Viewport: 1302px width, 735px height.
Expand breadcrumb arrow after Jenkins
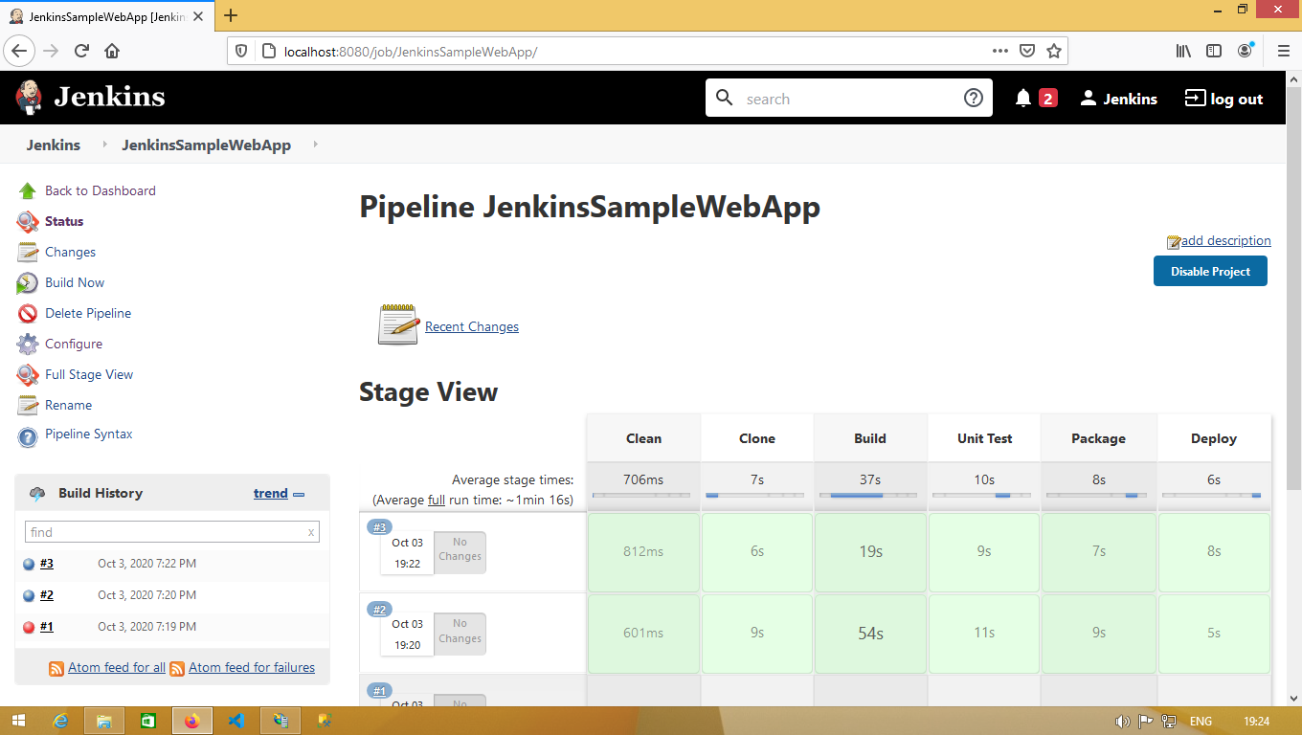(x=104, y=145)
